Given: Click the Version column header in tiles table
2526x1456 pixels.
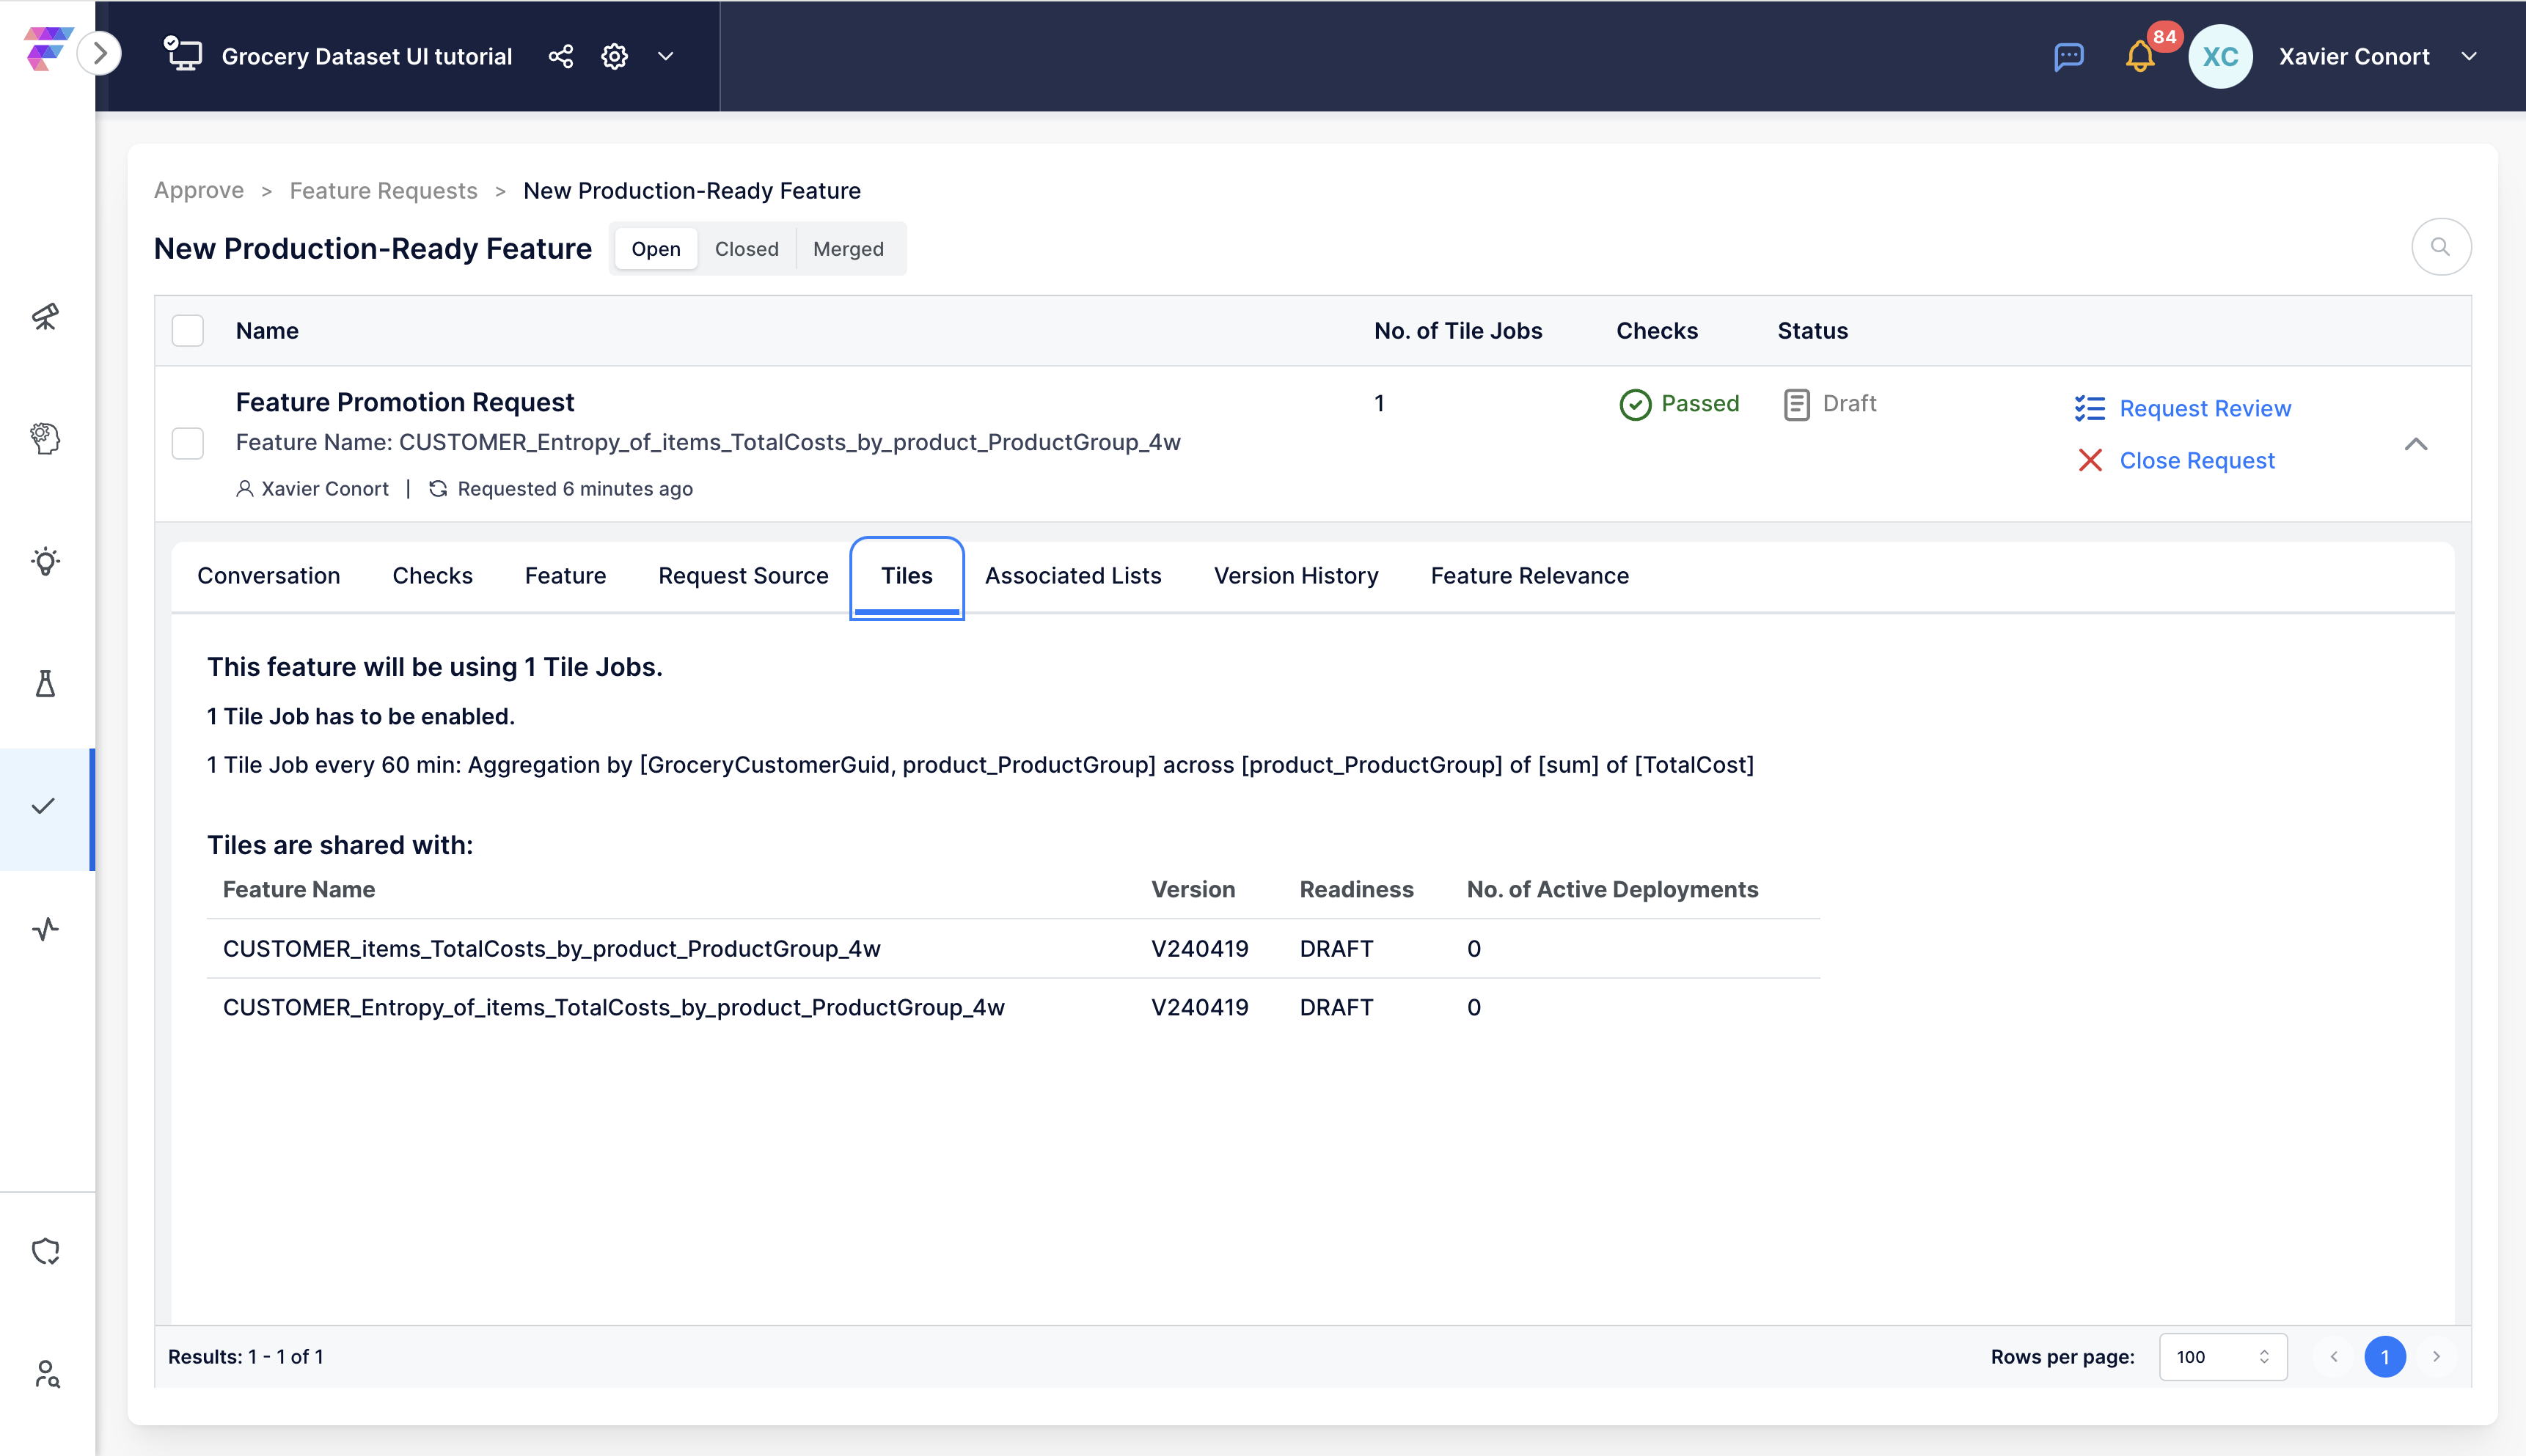Looking at the screenshot, I should pyautogui.click(x=1193, y=889).
